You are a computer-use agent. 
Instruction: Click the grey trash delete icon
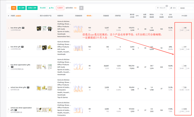click(81, 8)
